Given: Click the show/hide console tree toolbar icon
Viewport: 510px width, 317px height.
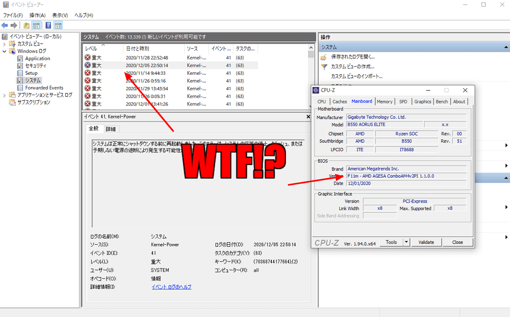Looking at the screenshot, I should (x=36, y=25).
